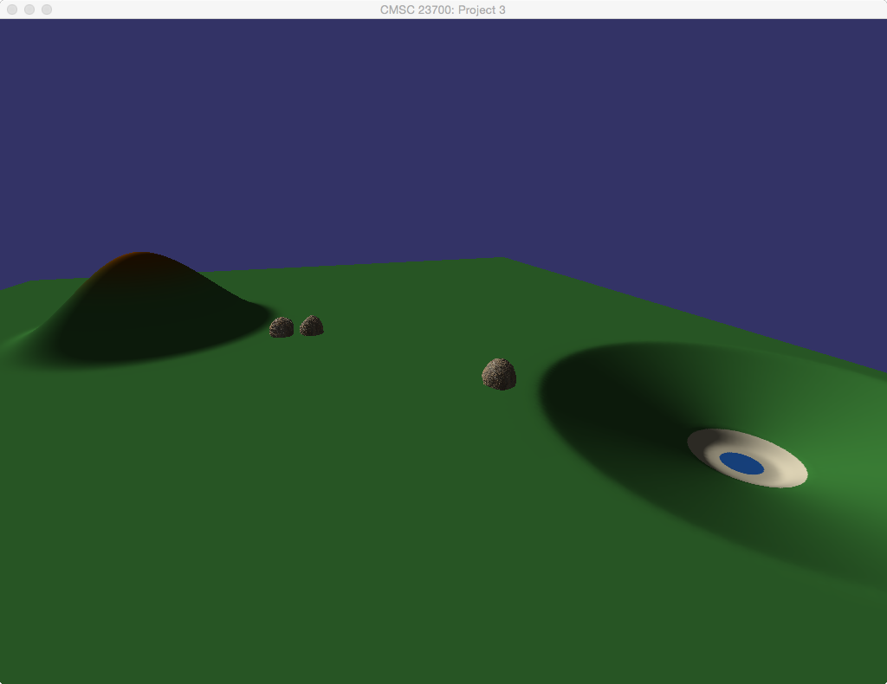Select the left rock of the pair

coord(282,327)
